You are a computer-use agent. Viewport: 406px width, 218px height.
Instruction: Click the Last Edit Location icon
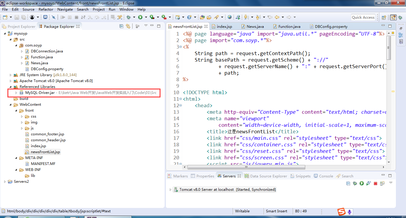pos(270,17)
